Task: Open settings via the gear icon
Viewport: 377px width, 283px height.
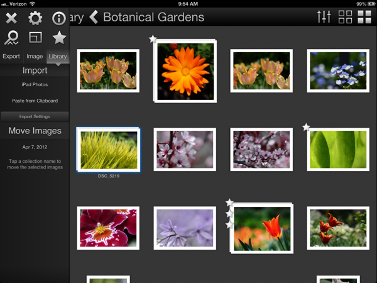Action: [35, 18]
